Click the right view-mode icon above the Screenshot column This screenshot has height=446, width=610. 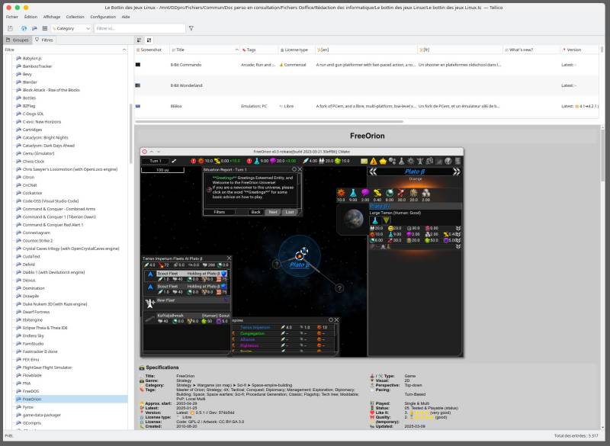point(149,40)
